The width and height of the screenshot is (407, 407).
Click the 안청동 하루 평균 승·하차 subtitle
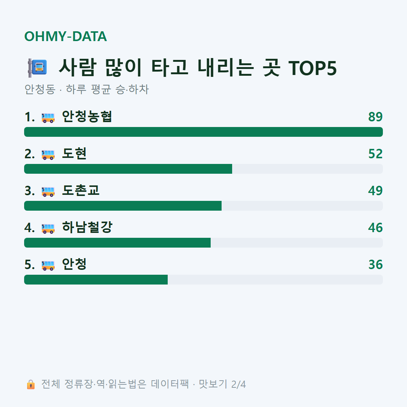tap(87, 89)
